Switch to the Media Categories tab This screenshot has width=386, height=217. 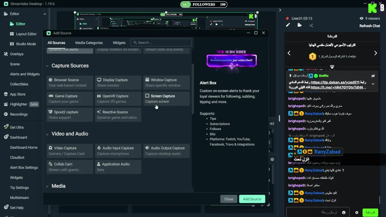pyautogui.click(x=89, y=43)
